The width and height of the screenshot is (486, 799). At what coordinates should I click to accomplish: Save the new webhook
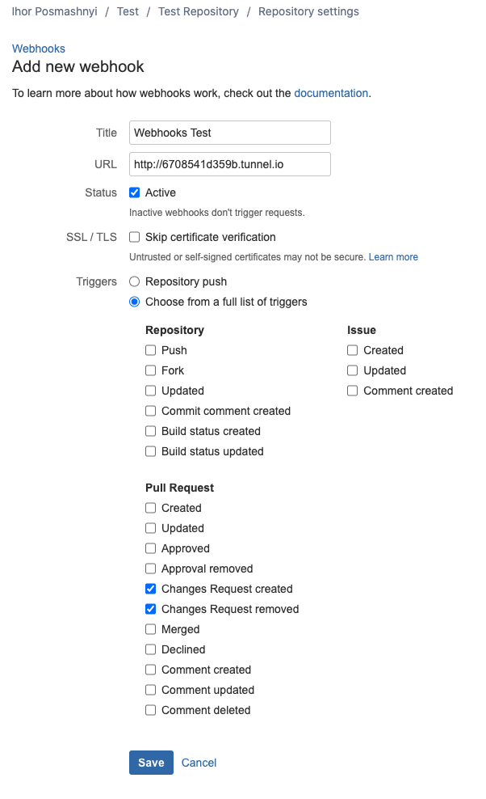pos(151,762)
